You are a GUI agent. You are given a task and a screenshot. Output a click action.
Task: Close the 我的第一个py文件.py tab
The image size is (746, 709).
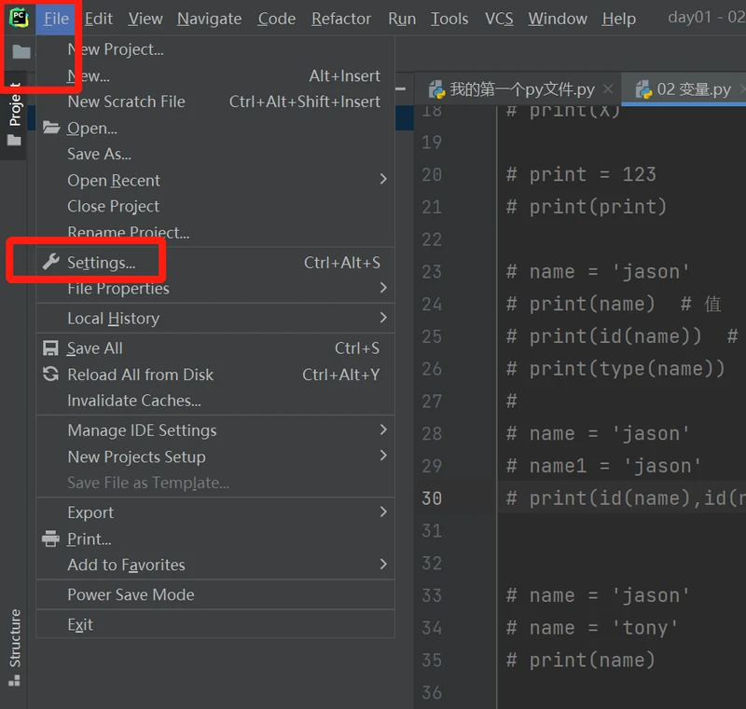tap(608, 89)
